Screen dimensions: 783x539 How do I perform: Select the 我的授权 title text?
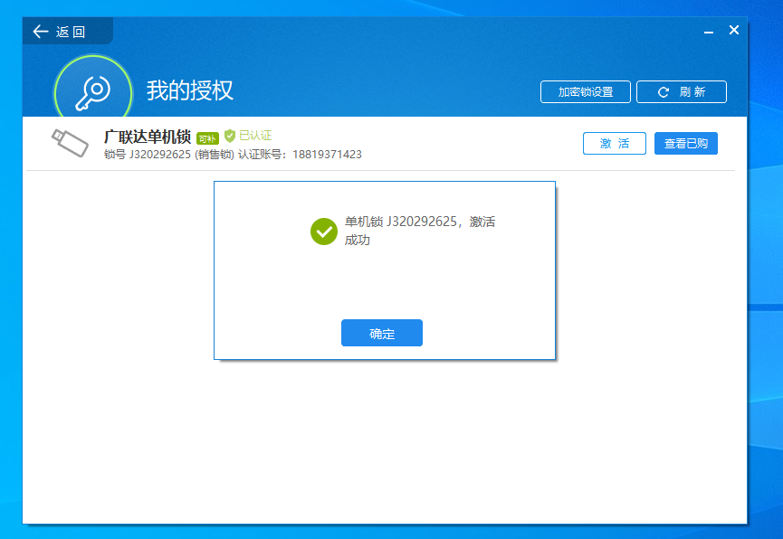[x=190, y=90]
